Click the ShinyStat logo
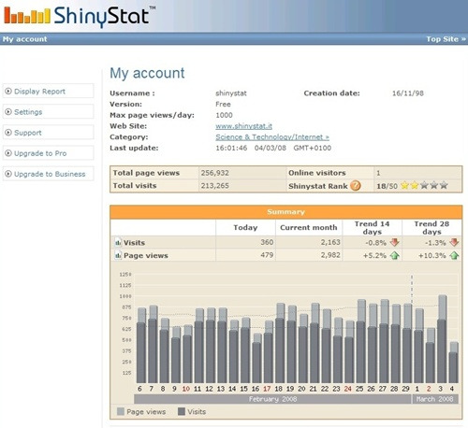468x428 pixels. 80,16
